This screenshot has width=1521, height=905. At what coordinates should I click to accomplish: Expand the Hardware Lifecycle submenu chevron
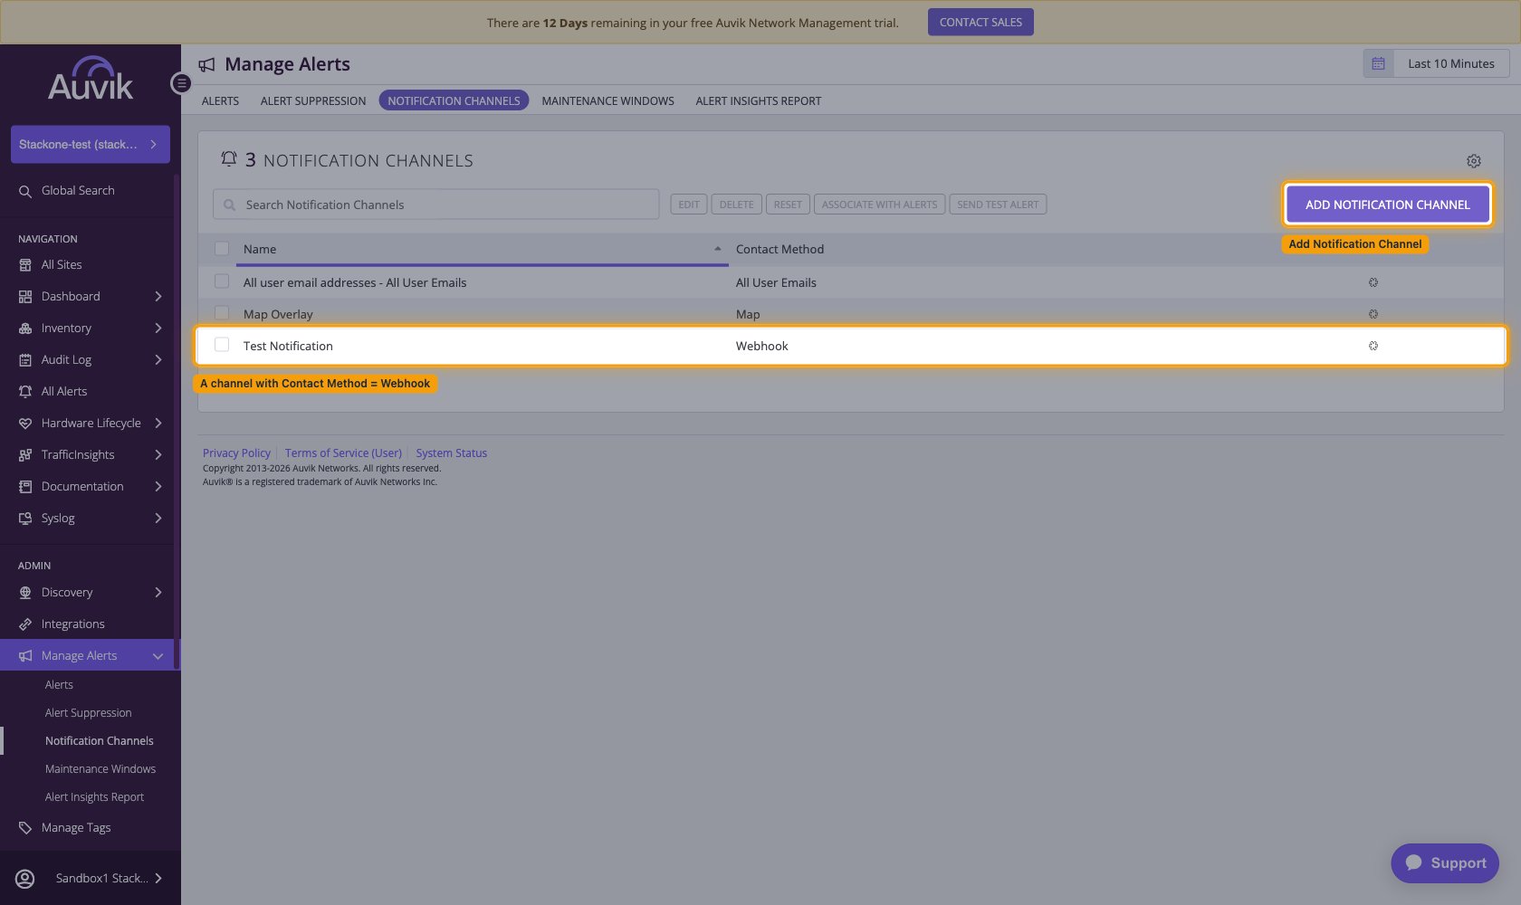click(158, 424)
